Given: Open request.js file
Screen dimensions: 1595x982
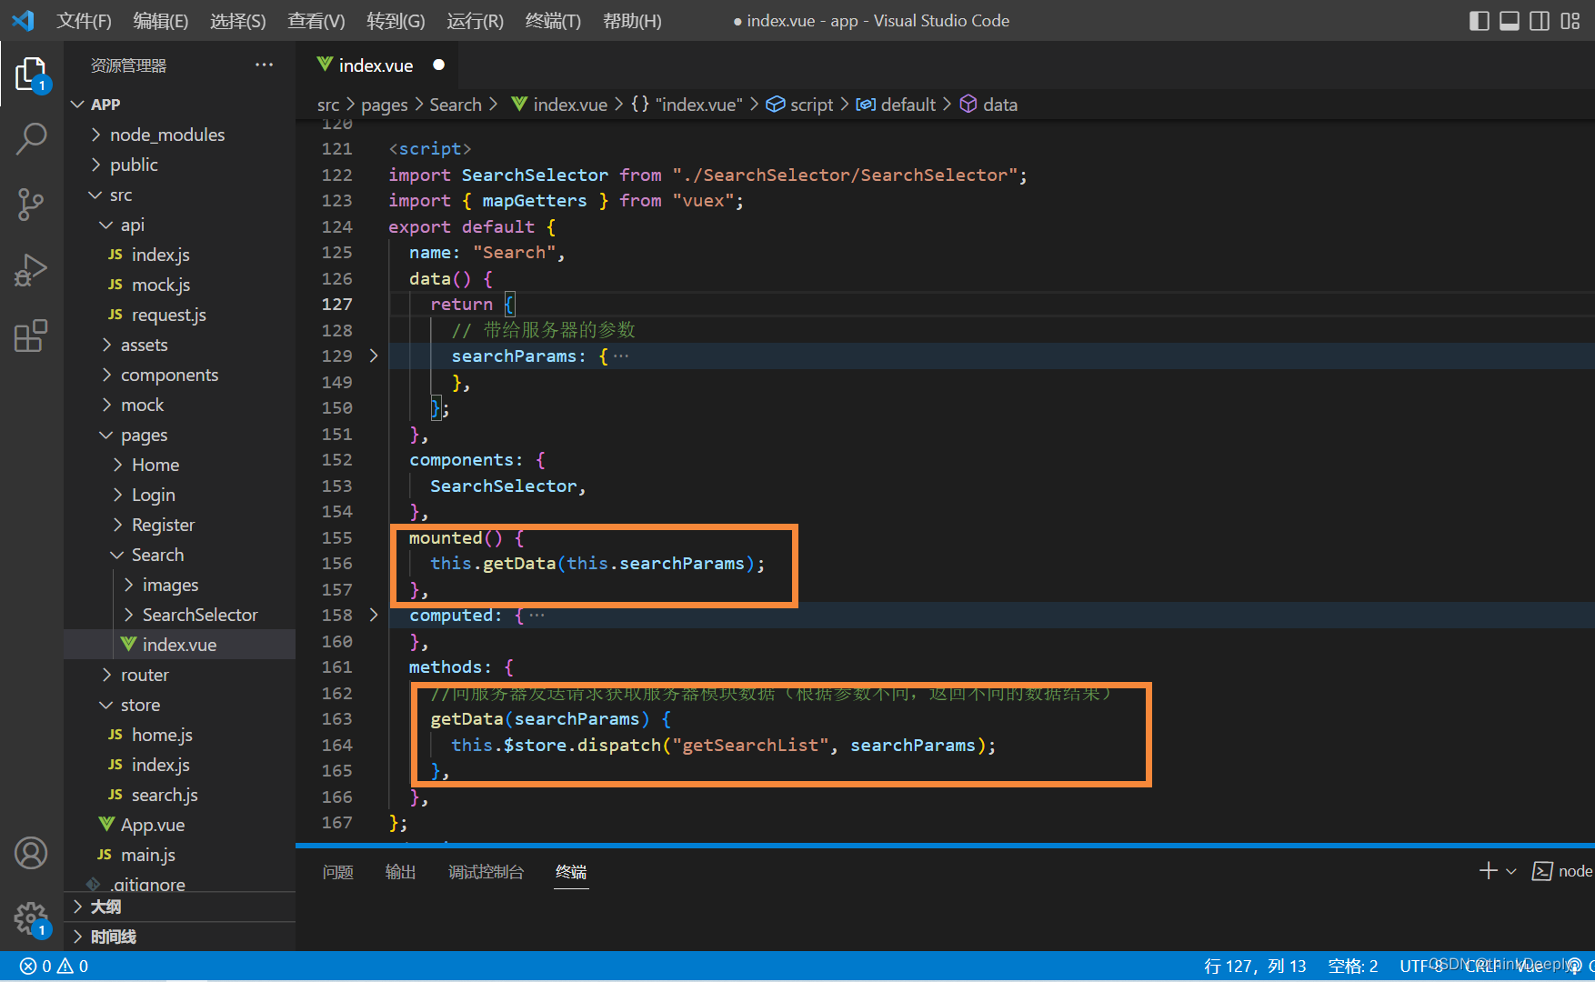Looking at the screenshot, I should tap(180, 315).
